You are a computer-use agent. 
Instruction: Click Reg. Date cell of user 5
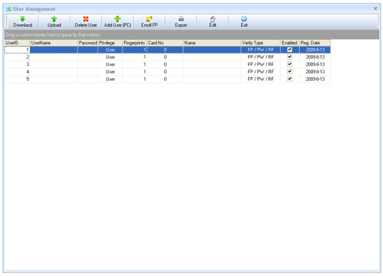tap(315, 79)
